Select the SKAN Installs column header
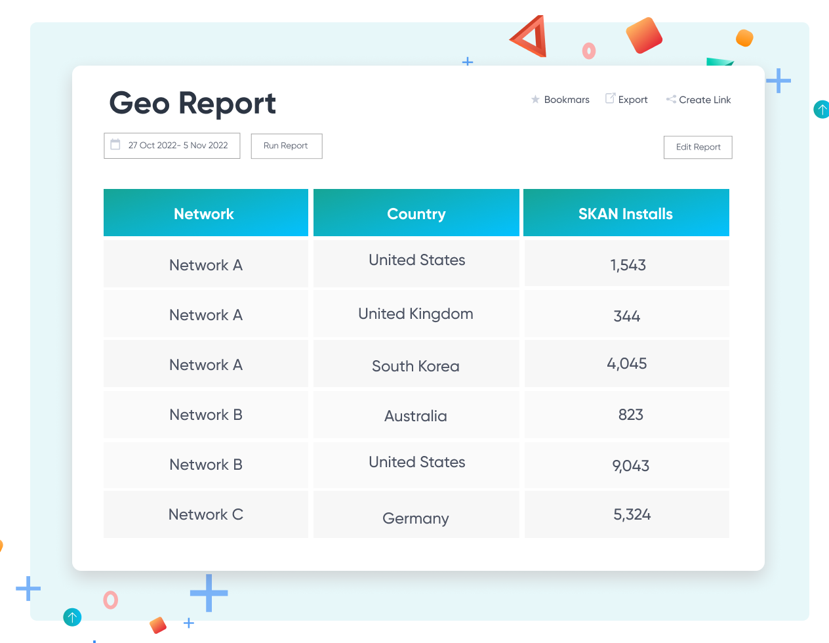 [626, 213]
